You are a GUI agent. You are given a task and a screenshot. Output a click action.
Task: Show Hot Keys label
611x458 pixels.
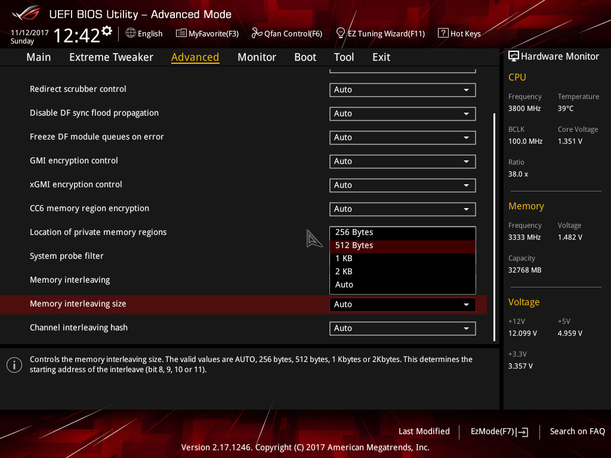(465, 34)
